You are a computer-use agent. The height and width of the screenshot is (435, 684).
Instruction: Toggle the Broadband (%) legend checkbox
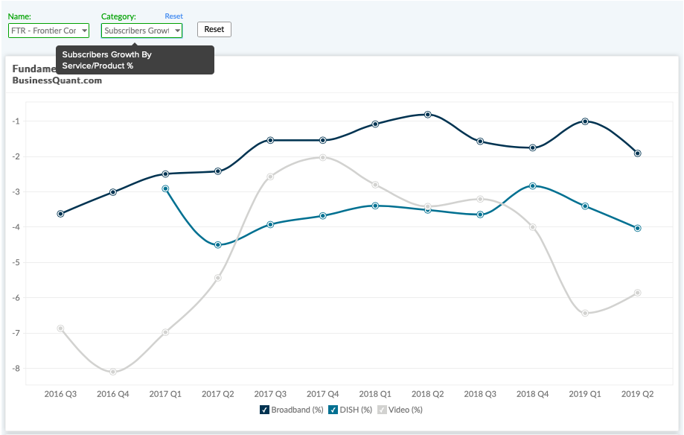point(264,410)
